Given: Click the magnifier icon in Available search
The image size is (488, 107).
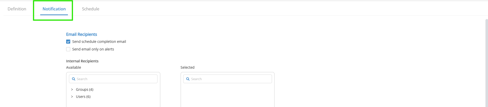Looking at the screenshot, I should [74, 79].
